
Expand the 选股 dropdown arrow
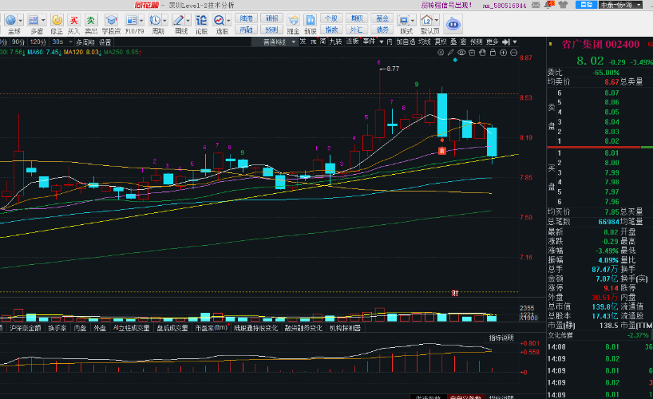point(228,21)
